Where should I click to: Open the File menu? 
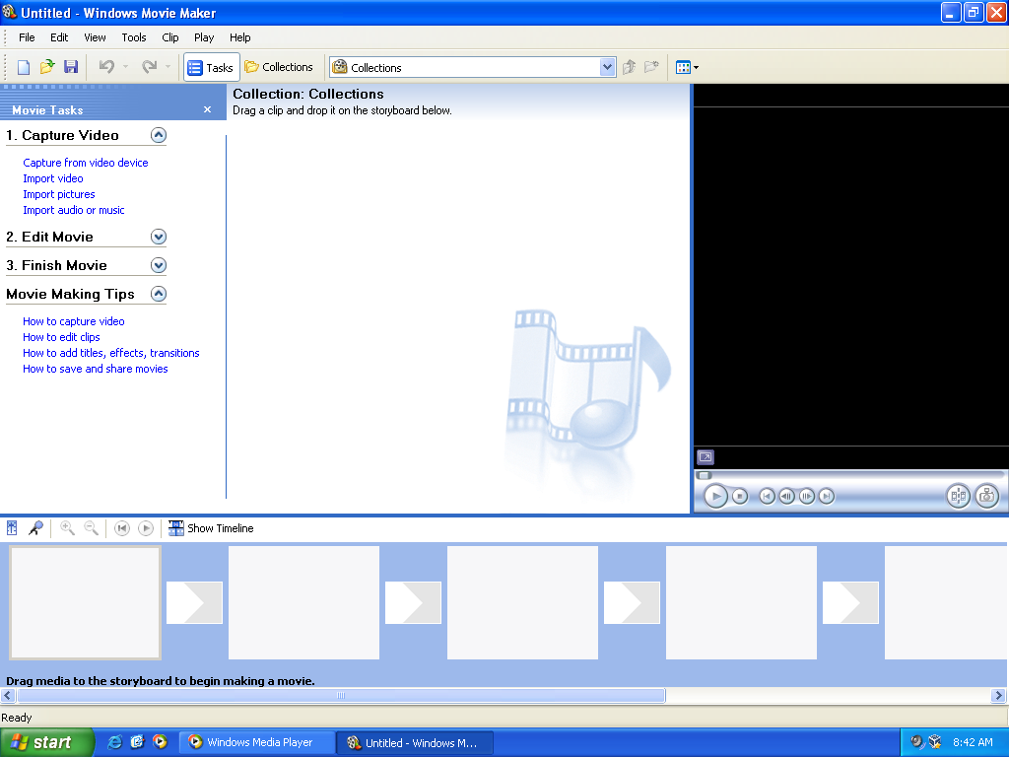coord(27,37)
